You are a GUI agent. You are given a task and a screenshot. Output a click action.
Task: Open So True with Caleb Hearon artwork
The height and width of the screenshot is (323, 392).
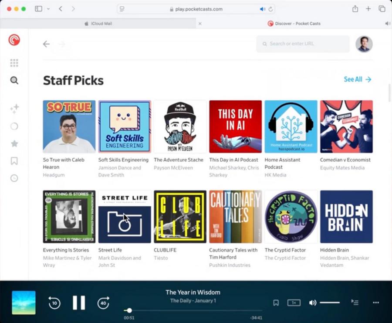pos(69,126)
